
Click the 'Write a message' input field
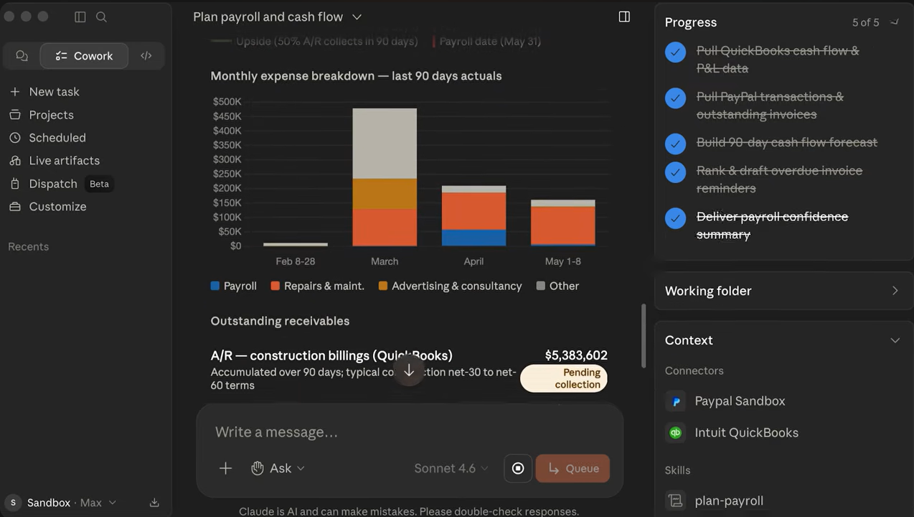click(409, 432)
